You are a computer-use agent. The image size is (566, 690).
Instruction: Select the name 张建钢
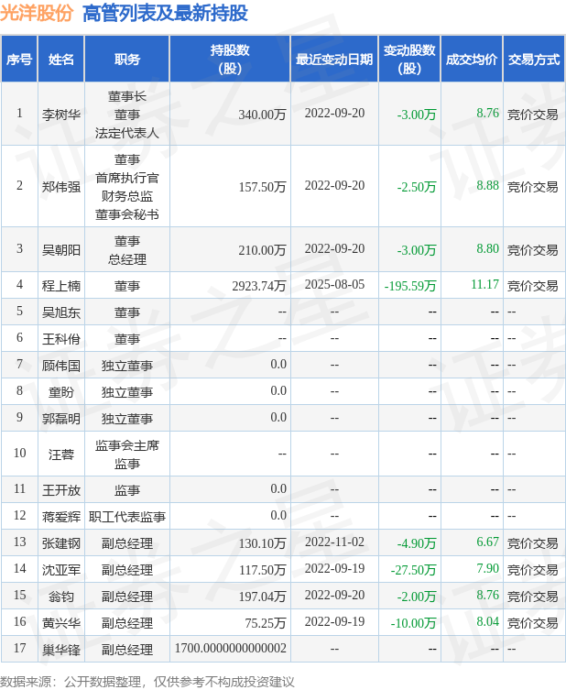point(61,543)
